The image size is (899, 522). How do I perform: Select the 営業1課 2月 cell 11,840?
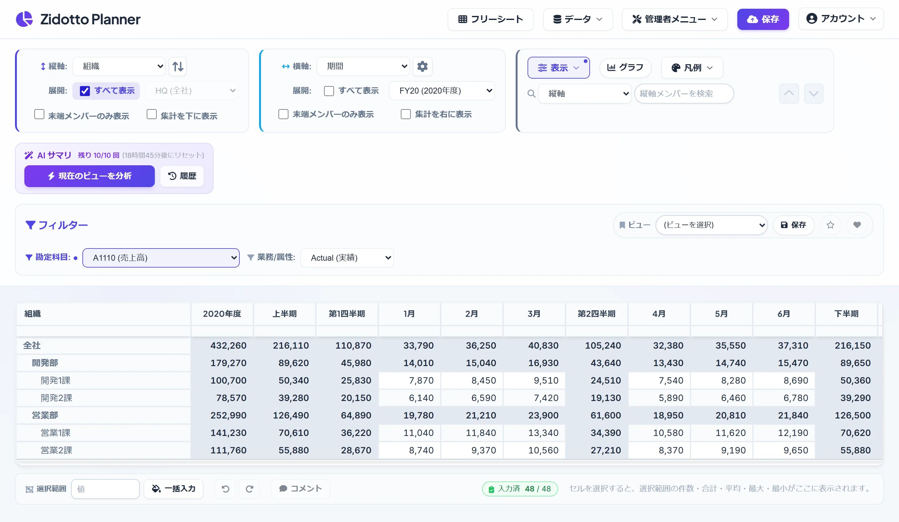click(x=472, y=433)
